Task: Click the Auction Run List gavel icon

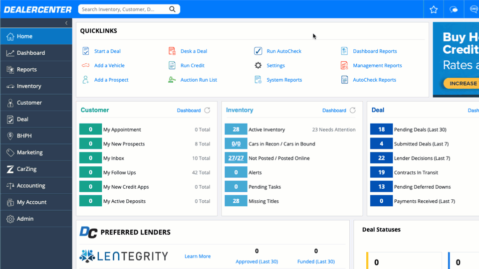Action: click(172, 80)
